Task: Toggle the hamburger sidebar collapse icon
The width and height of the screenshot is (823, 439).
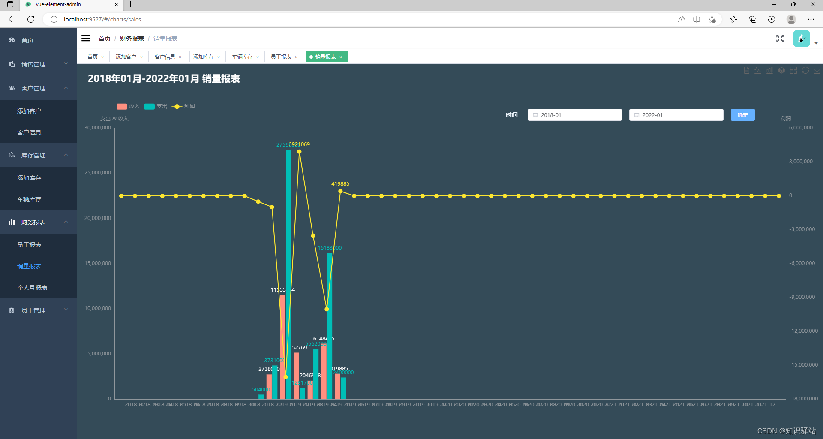Action: click(x=86, y=38)
